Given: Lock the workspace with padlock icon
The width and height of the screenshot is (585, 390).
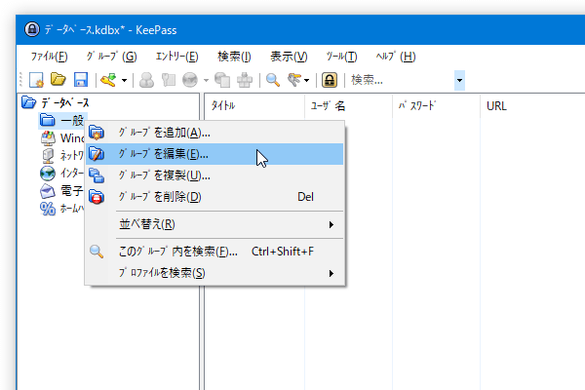Looking at the screenshot, I should (330, 80).
